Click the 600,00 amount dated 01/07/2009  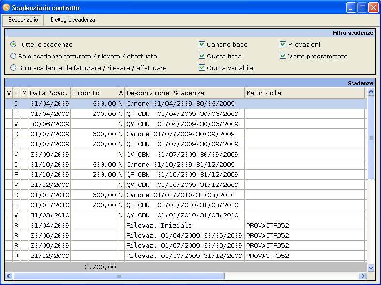point(104,134)
